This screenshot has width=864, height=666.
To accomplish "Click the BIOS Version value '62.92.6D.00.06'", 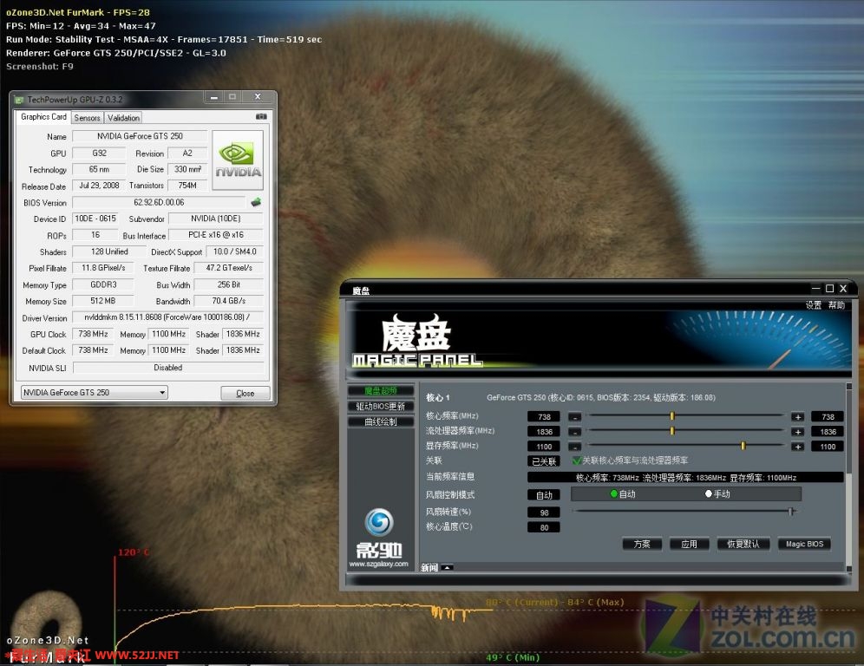I will 159,202.
